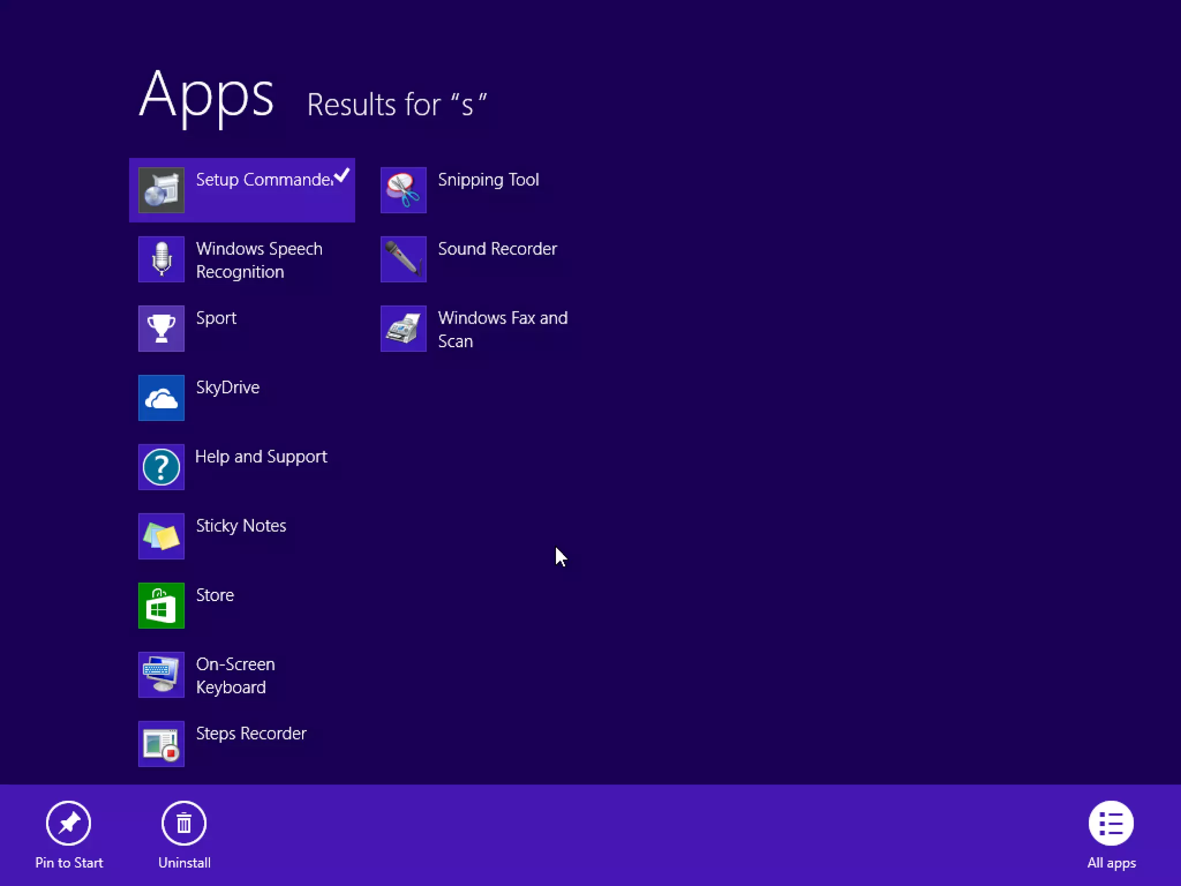The width and height of the screenshot is (1181, 886).
Task: Click the "Store" app name
Action: (x=215, y=595)
